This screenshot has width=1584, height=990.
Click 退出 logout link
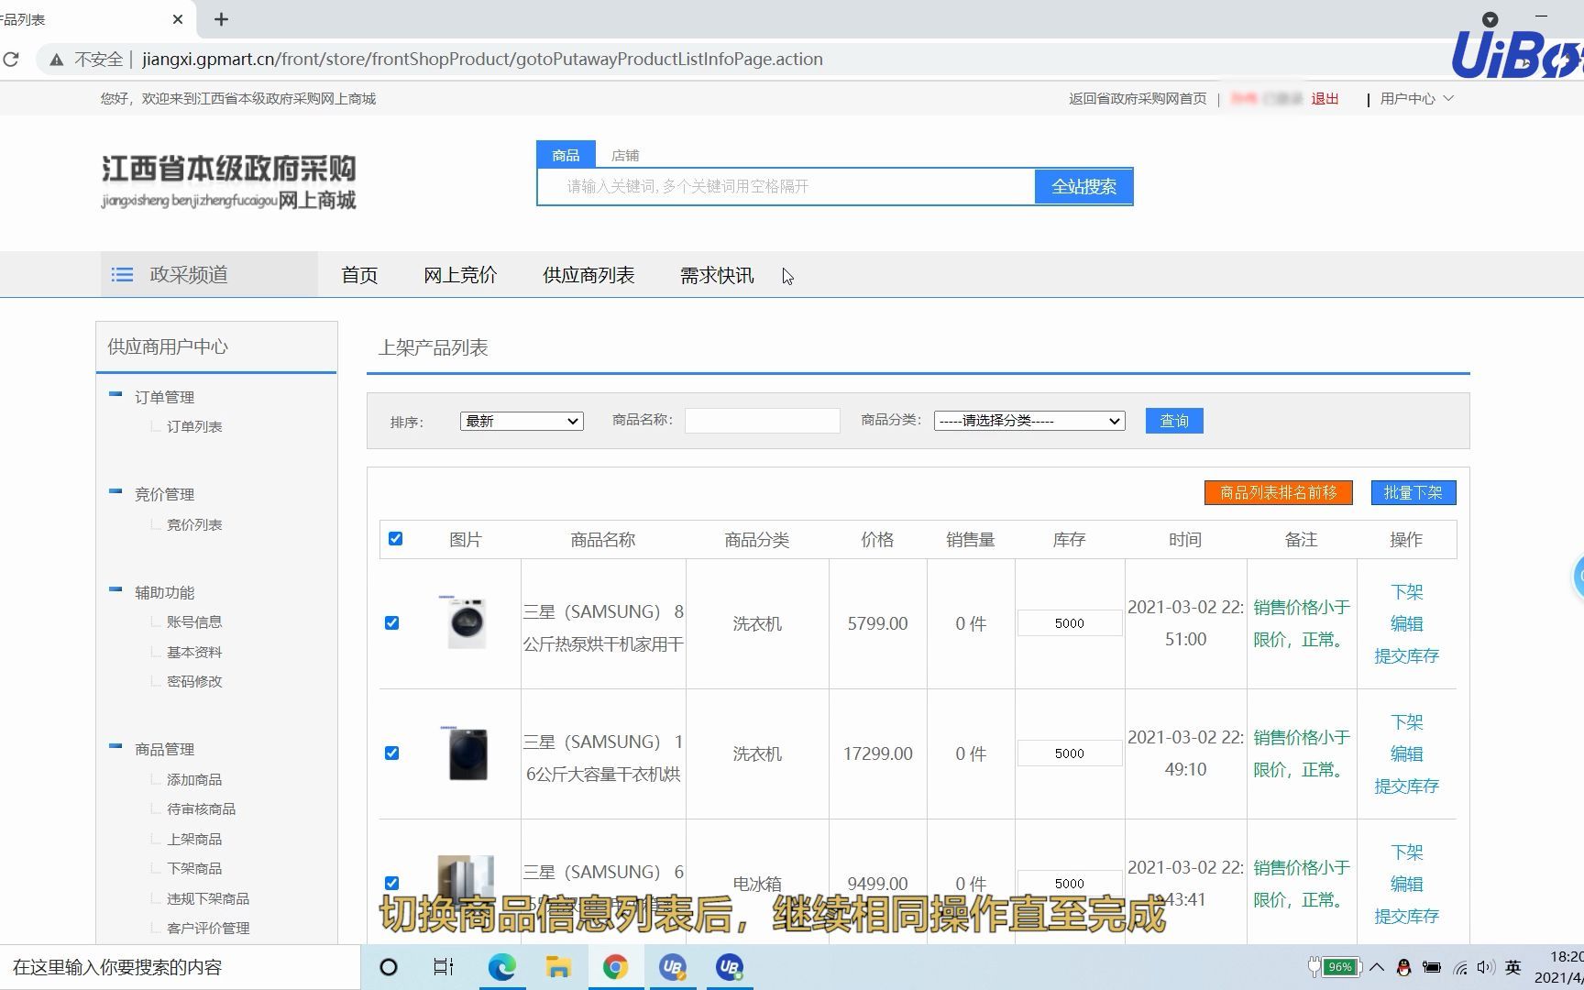click(1325, 99)
